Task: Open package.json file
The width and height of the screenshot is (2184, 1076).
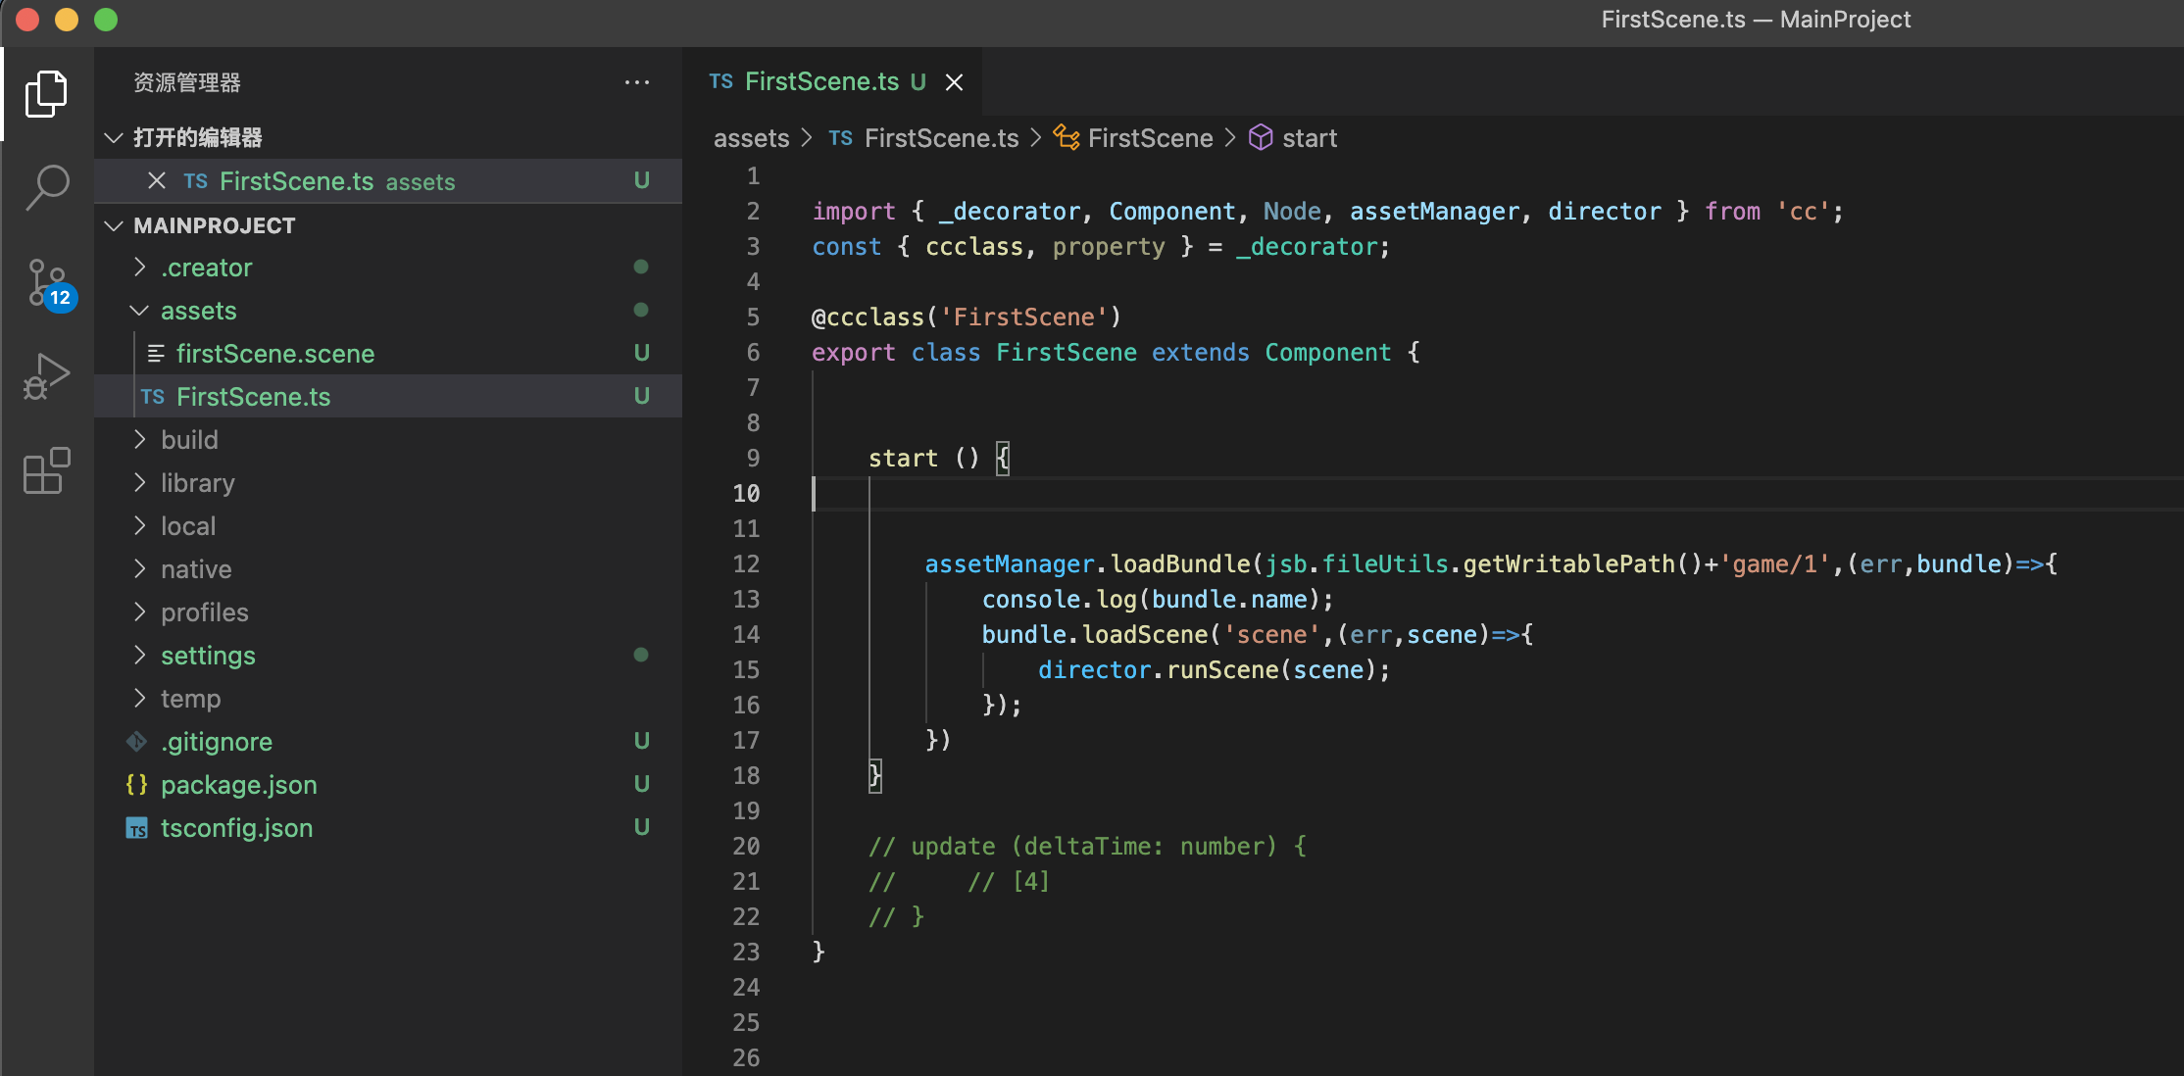Action: coord(239,785)
